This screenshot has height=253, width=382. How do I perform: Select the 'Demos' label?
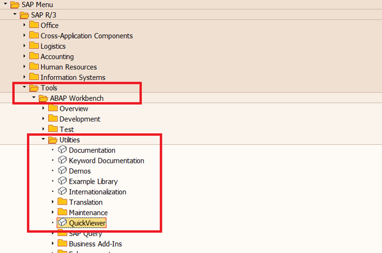tap(80, 171)
